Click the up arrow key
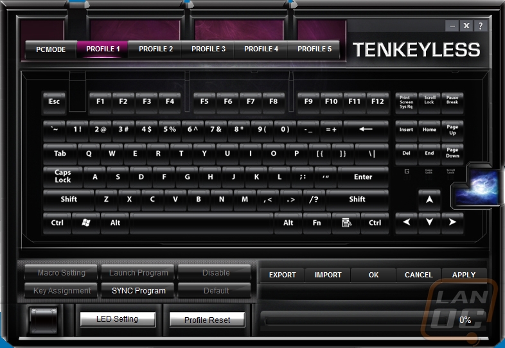The height and width of the screenshot is (348, 505). point(429,200)
